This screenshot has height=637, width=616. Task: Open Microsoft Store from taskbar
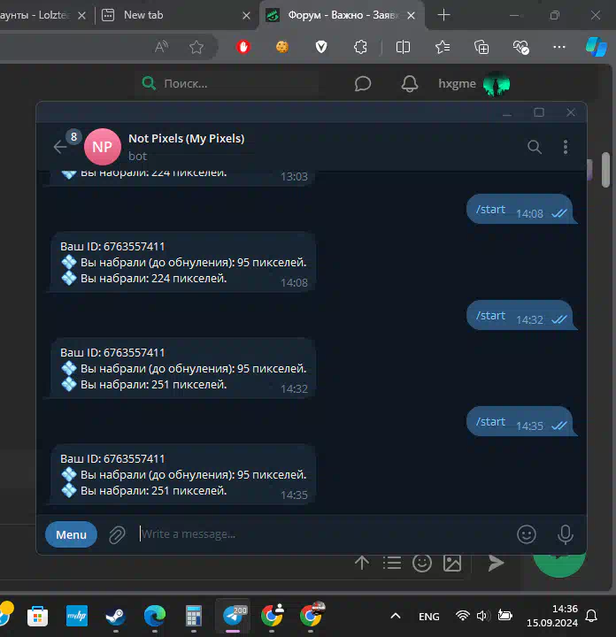click(x=37, y=617)
